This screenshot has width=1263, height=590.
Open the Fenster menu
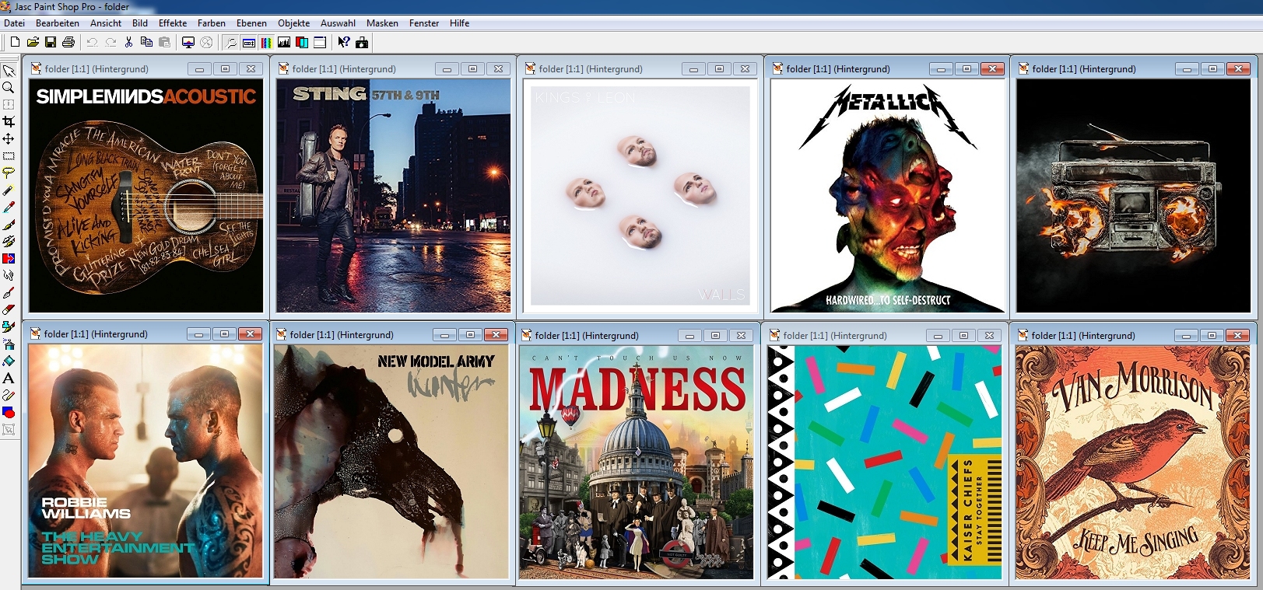coord(424,23)
